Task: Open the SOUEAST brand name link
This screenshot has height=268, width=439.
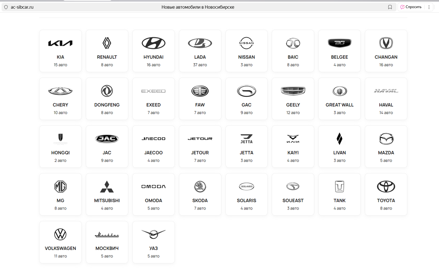Action: [x=293, y=200]
